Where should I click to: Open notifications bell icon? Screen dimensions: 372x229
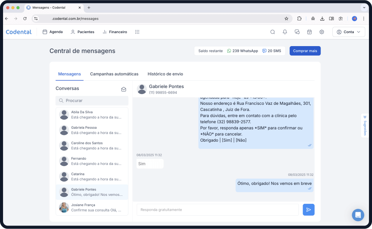point(285,32)
